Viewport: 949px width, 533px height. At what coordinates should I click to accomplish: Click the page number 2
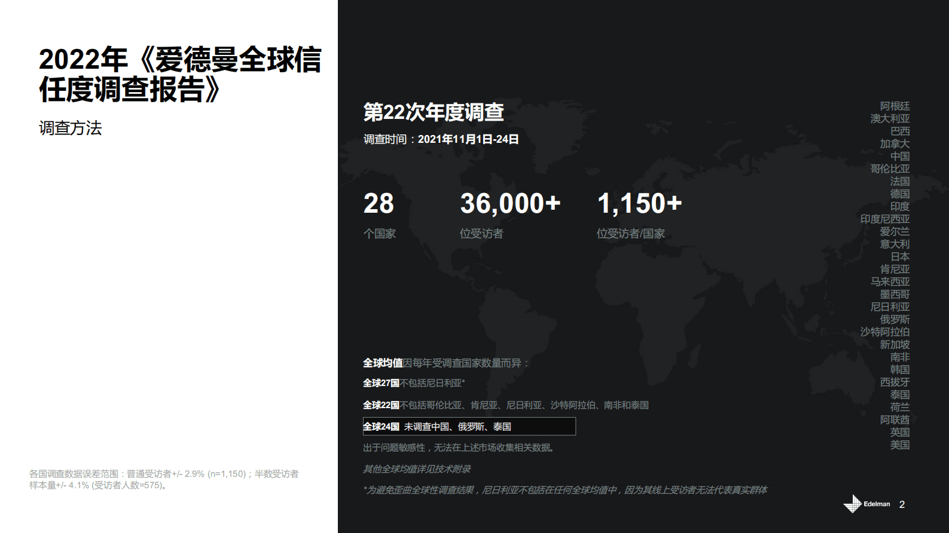[x=902, y=504]
